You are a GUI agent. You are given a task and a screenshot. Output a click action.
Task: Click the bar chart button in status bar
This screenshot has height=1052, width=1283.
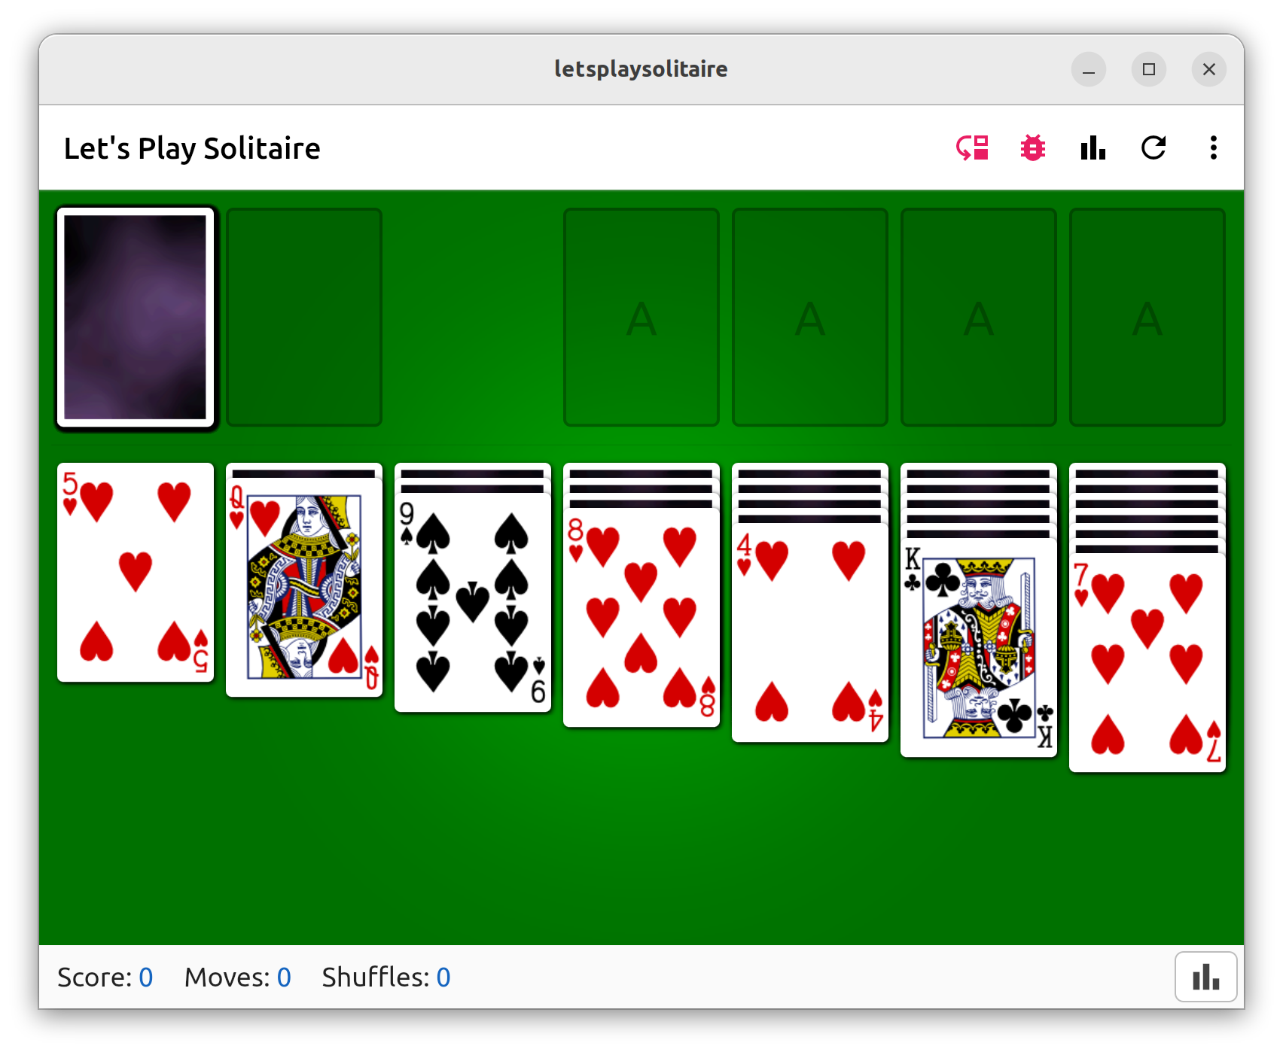click(x=1205, y=977)
